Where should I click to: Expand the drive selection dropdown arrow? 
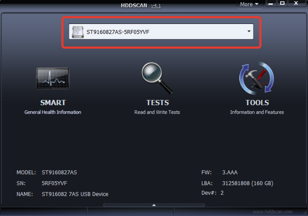(249, 32)
